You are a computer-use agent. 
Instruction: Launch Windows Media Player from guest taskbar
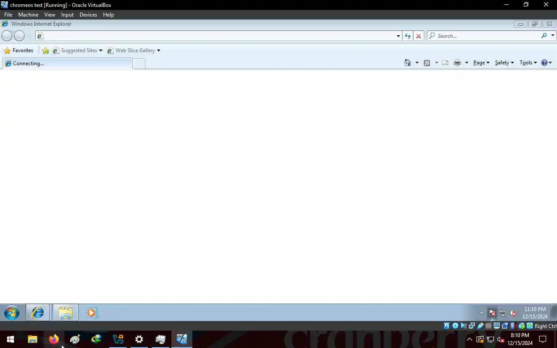click(x=91, y=313)
